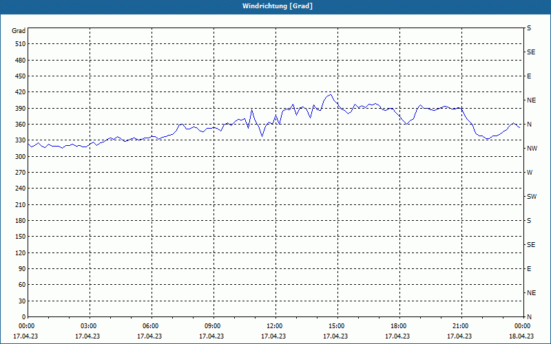This screenshot has height=344, width=551.
Task: Click the chart title 'Windrichtung [Grad]'
Action: tap(278, 6)
